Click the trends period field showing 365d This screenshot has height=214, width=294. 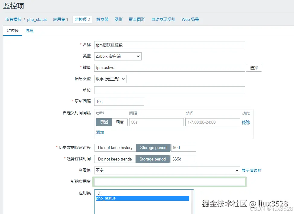pos(183,159)
